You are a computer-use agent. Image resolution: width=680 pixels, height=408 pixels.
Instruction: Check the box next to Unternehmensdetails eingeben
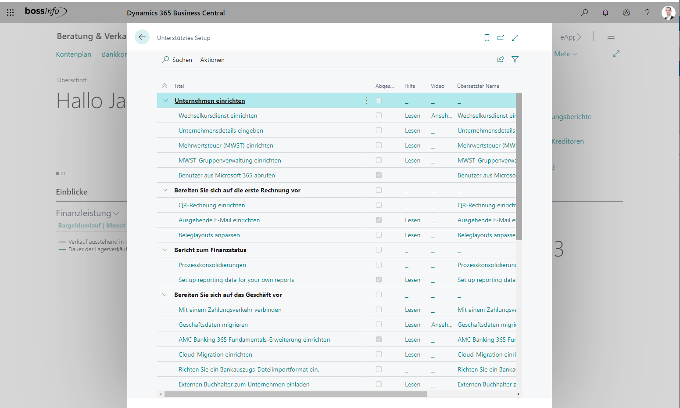(379, 130)
